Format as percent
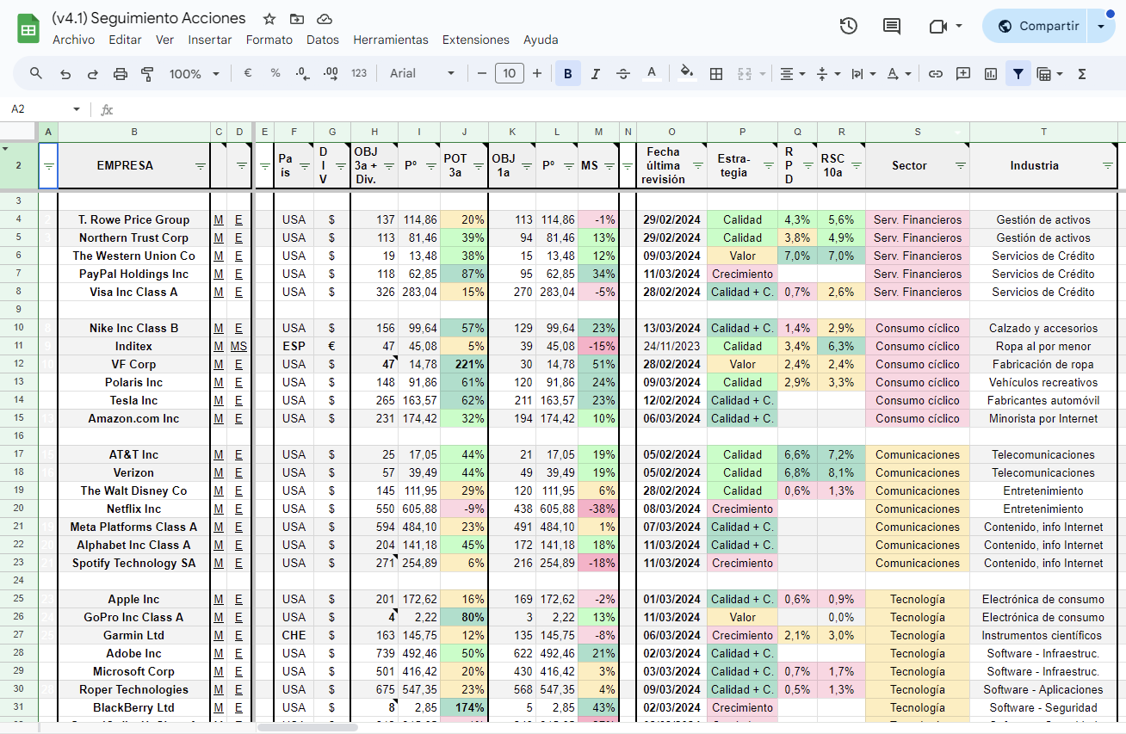The height and width of the screenshot is (734, 1126). coord(275,74)
